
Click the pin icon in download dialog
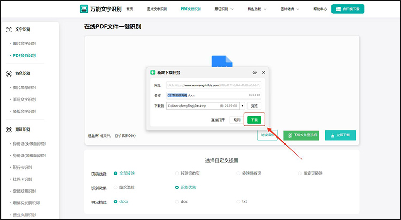click(255, 72)
